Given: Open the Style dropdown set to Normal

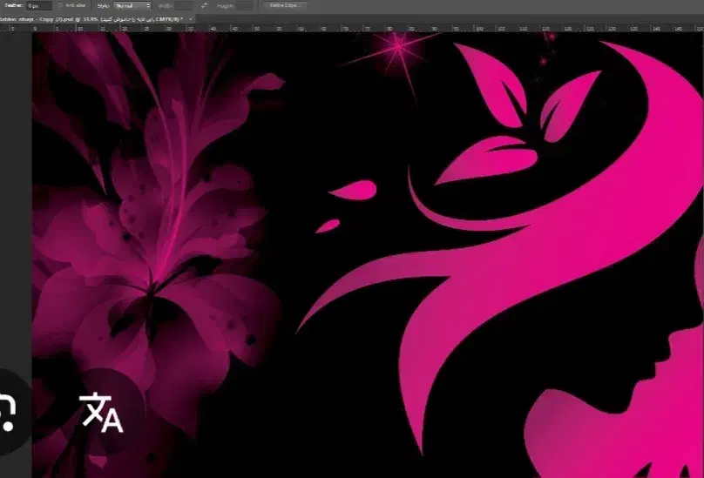Looking at the screenshot, I should pos(132,5).
